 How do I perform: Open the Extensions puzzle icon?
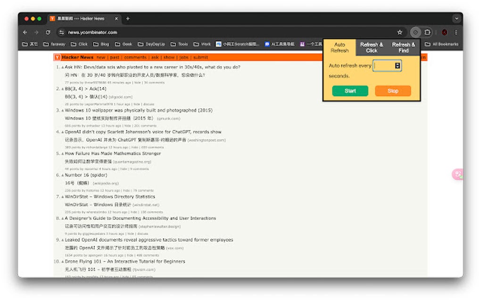click(x=428, y=32)
